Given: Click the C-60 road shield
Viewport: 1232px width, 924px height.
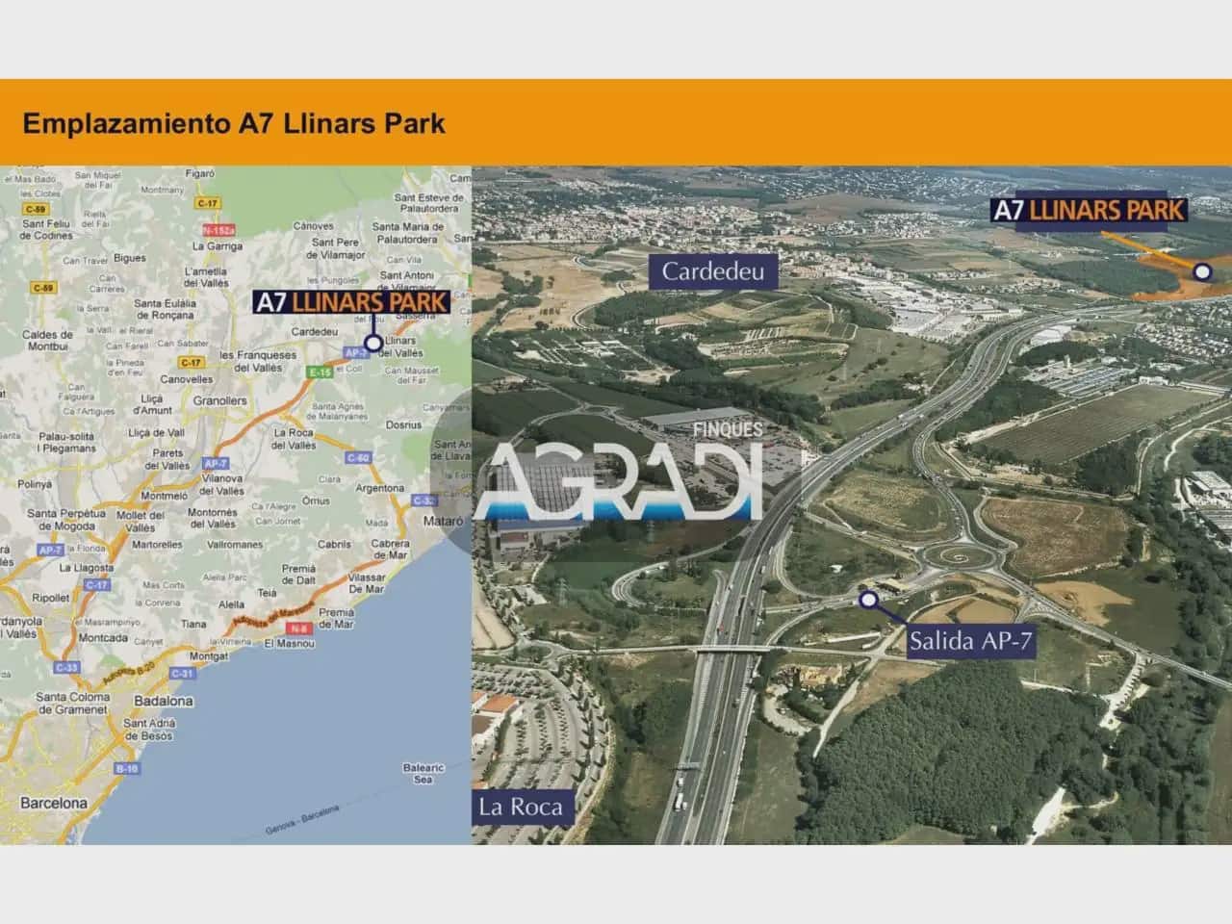Looking at the screenshot, I should (357, 458).
